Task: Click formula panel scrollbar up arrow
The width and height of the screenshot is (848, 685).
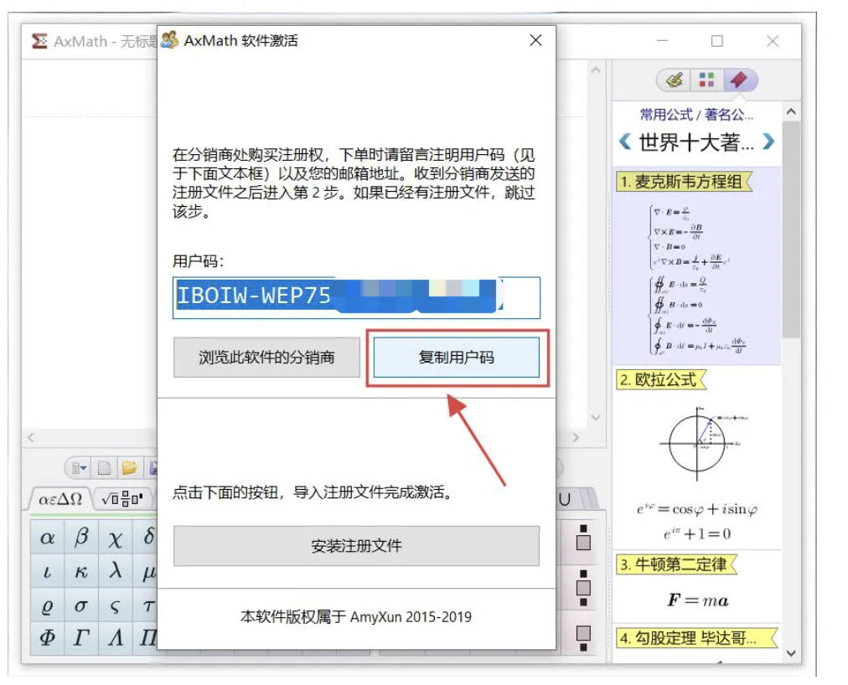Action: click(x=791, y=112)
